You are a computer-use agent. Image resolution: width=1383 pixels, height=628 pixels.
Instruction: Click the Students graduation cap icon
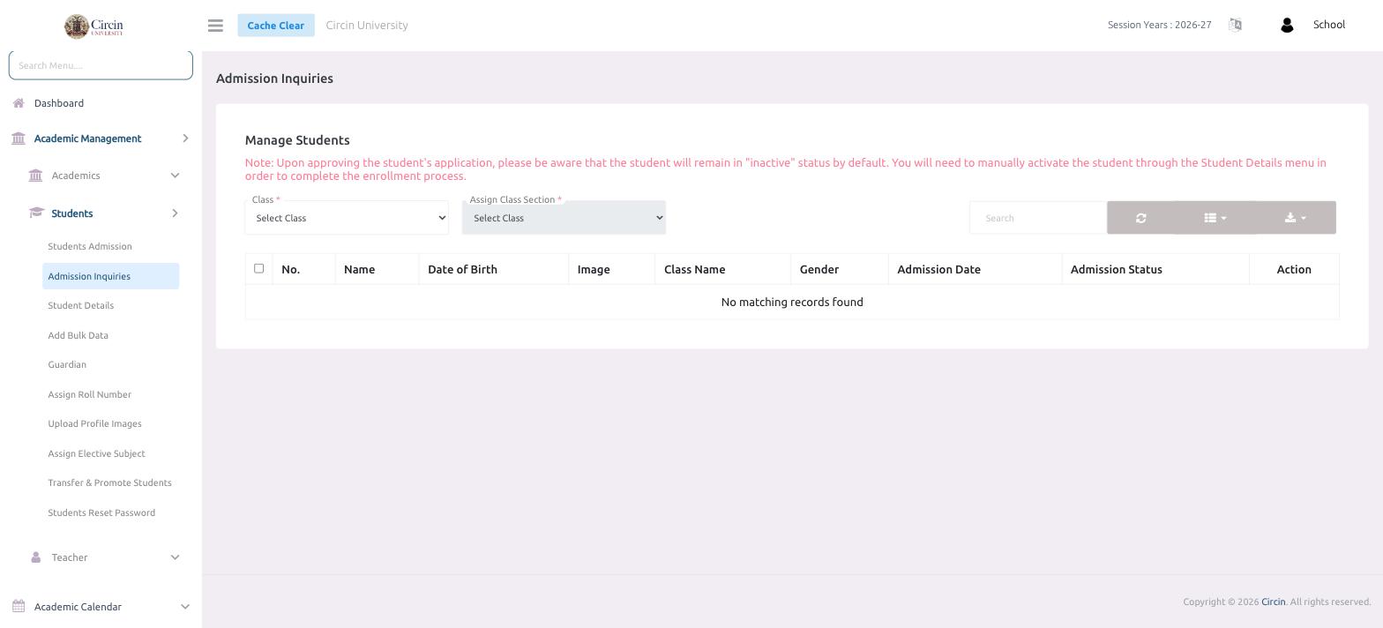point(36,213)
